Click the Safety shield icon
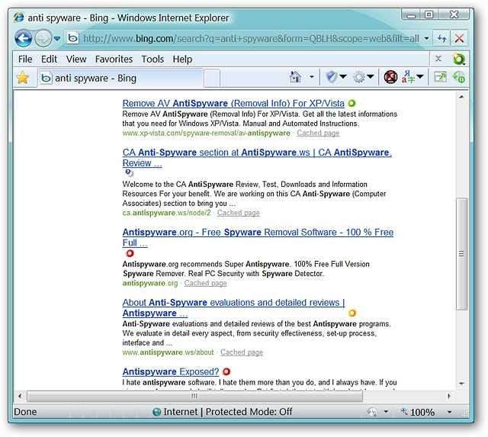Image resolution: width=488 pixels, height=437 pixels. [x=331, y=77]
